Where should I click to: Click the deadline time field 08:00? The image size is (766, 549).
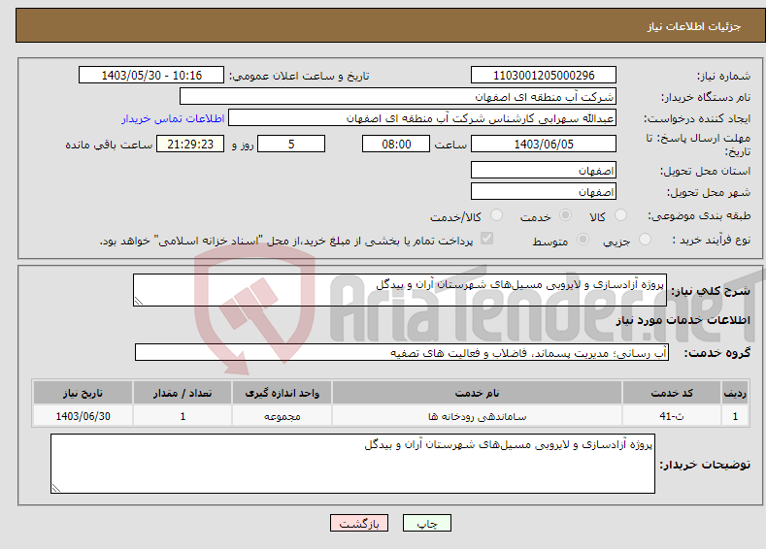point(396,144)
